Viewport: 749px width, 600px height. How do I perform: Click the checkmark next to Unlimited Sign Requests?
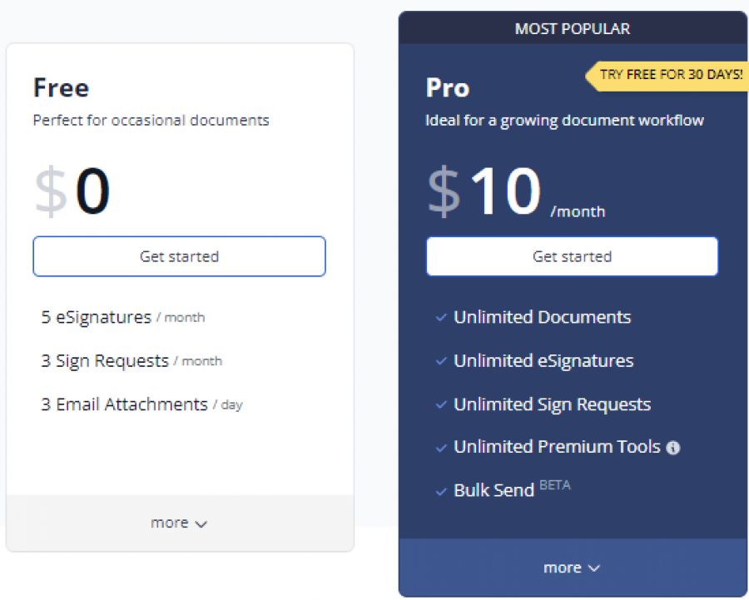pyautogui.click(x=441, y=404)
